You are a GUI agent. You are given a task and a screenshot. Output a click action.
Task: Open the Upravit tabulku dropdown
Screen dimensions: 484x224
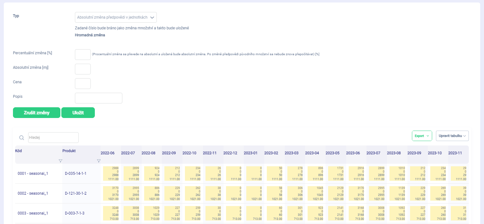click(452, 136)
